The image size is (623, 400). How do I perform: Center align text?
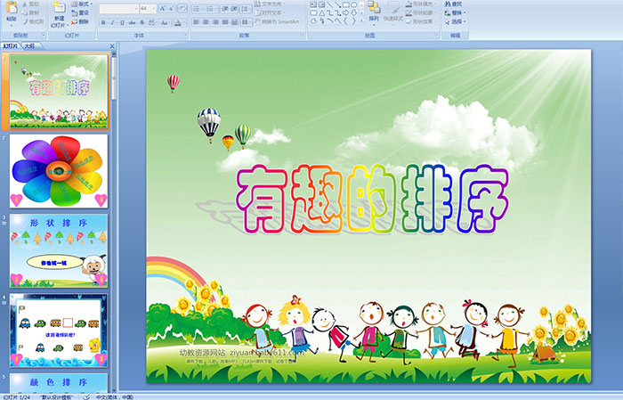pyautogui.click(x=206, y=22)
